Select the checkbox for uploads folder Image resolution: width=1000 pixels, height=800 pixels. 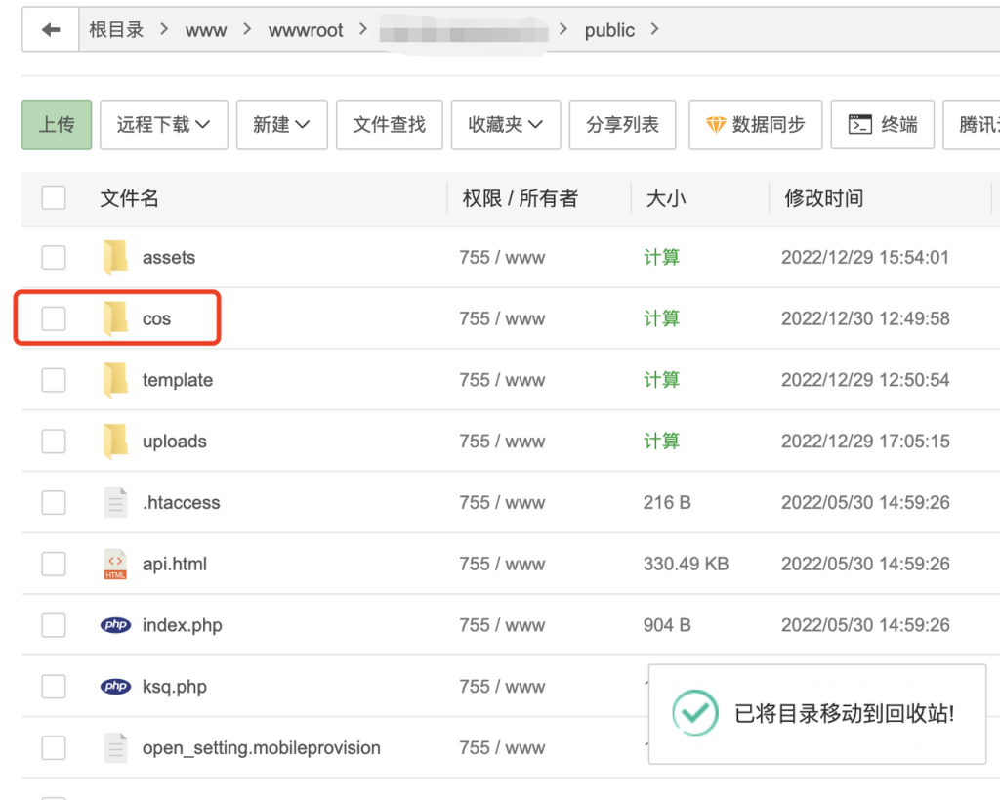click(x=54, y=441)
